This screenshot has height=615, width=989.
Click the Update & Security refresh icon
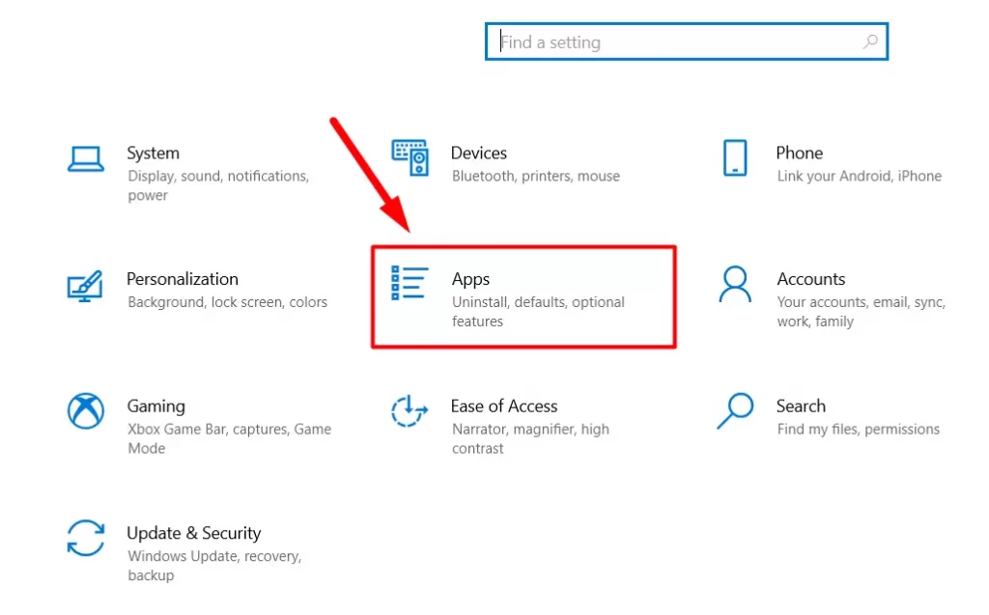[x=86, y=538]
